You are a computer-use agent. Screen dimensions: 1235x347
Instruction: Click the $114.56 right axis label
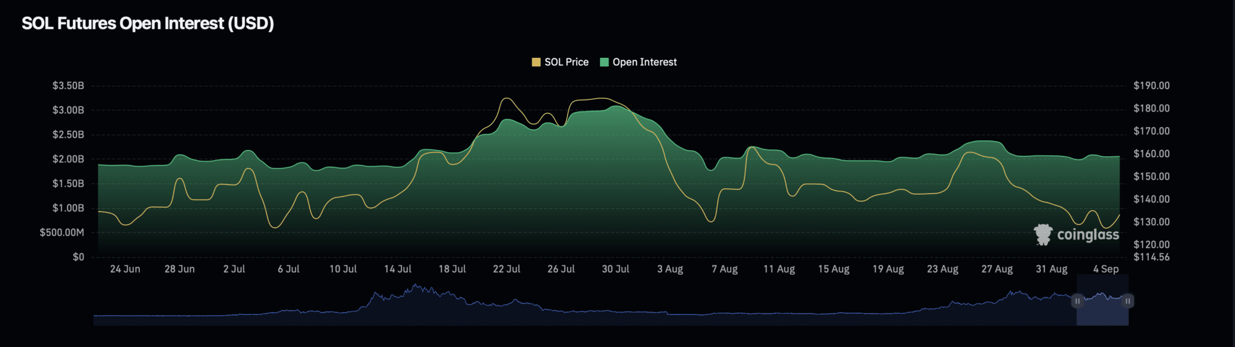pos(1151,257)
